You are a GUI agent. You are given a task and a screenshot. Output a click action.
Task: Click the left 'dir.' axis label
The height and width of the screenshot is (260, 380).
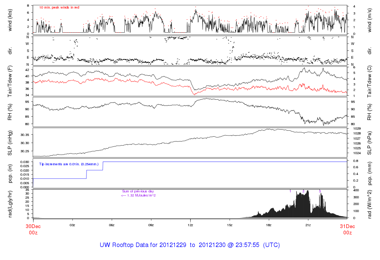(x=10, y=51)
